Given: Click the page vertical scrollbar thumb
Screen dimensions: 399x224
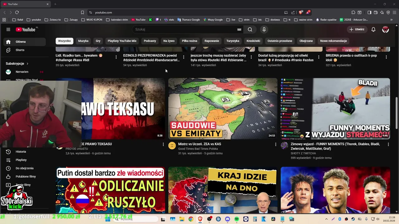Looking at the screenshot, I should [397, 113].
